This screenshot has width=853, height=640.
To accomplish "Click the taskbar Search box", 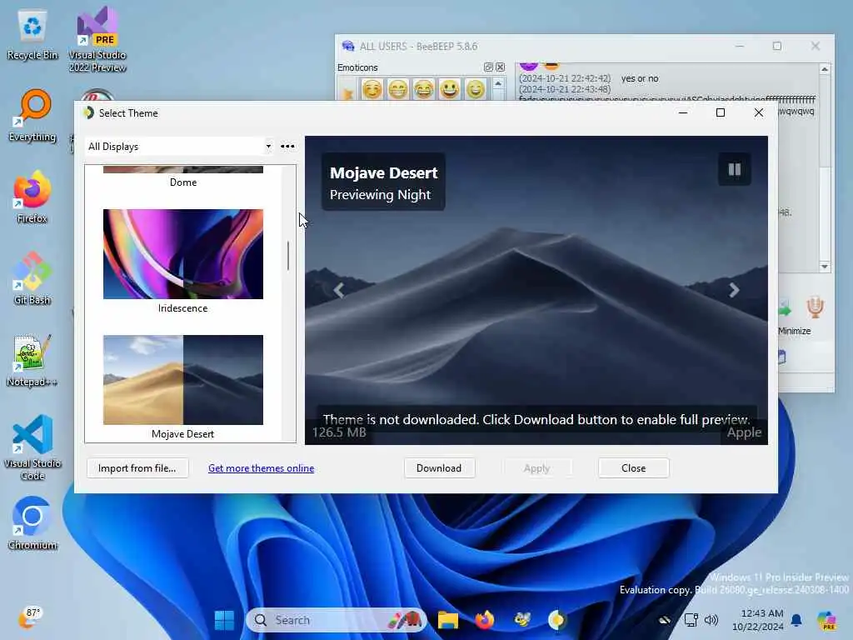I will pos(336,620).
